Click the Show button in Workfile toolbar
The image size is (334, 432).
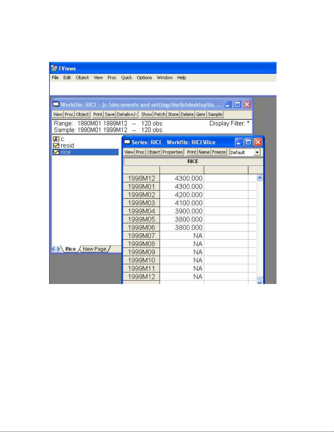coord(147,114)
